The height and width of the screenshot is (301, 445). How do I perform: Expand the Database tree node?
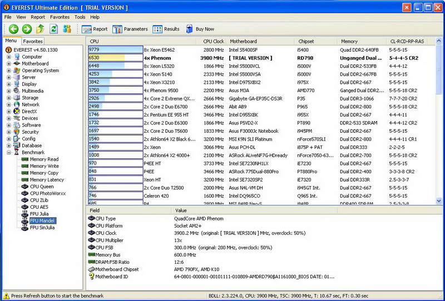(9, 146)
